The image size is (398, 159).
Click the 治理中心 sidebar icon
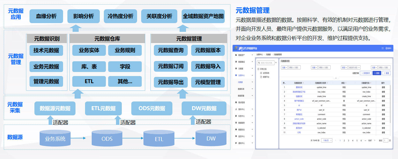point(236,75)
